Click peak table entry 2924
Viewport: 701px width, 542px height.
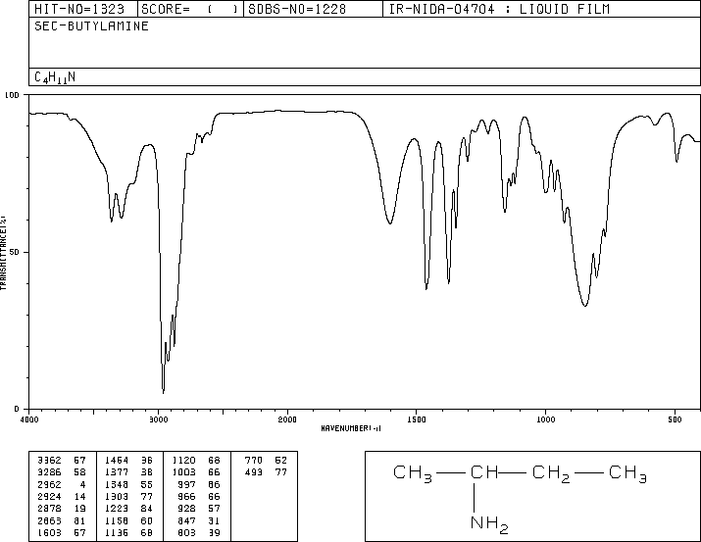49,496
